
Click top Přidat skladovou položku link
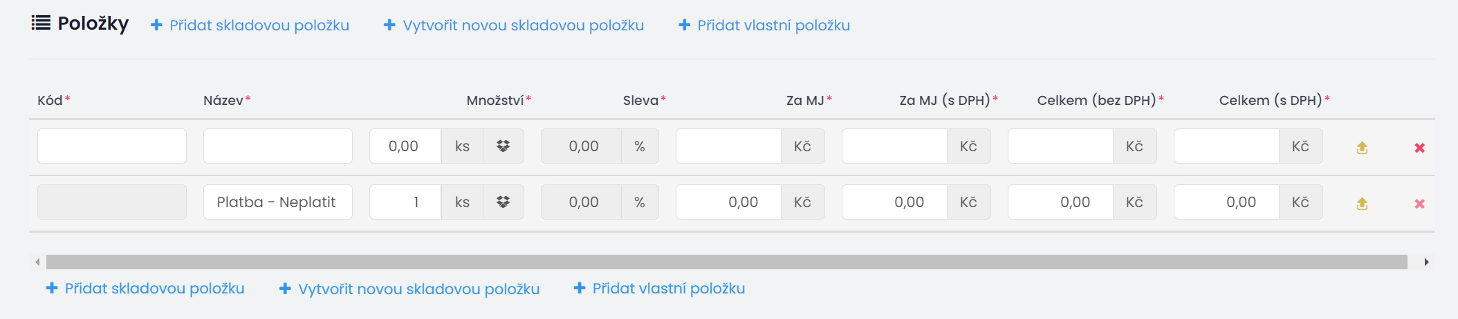250,26
